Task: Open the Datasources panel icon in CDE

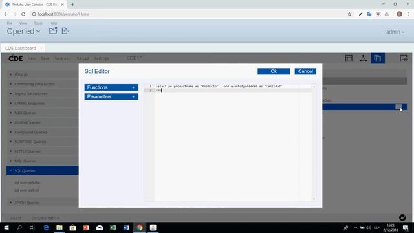Action: pos(378,58)
